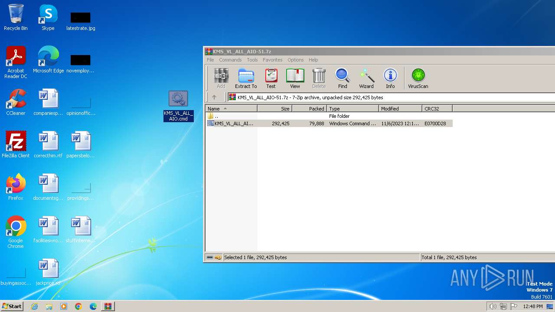Open Internet Explorer from taskbar

pos(34,306)
